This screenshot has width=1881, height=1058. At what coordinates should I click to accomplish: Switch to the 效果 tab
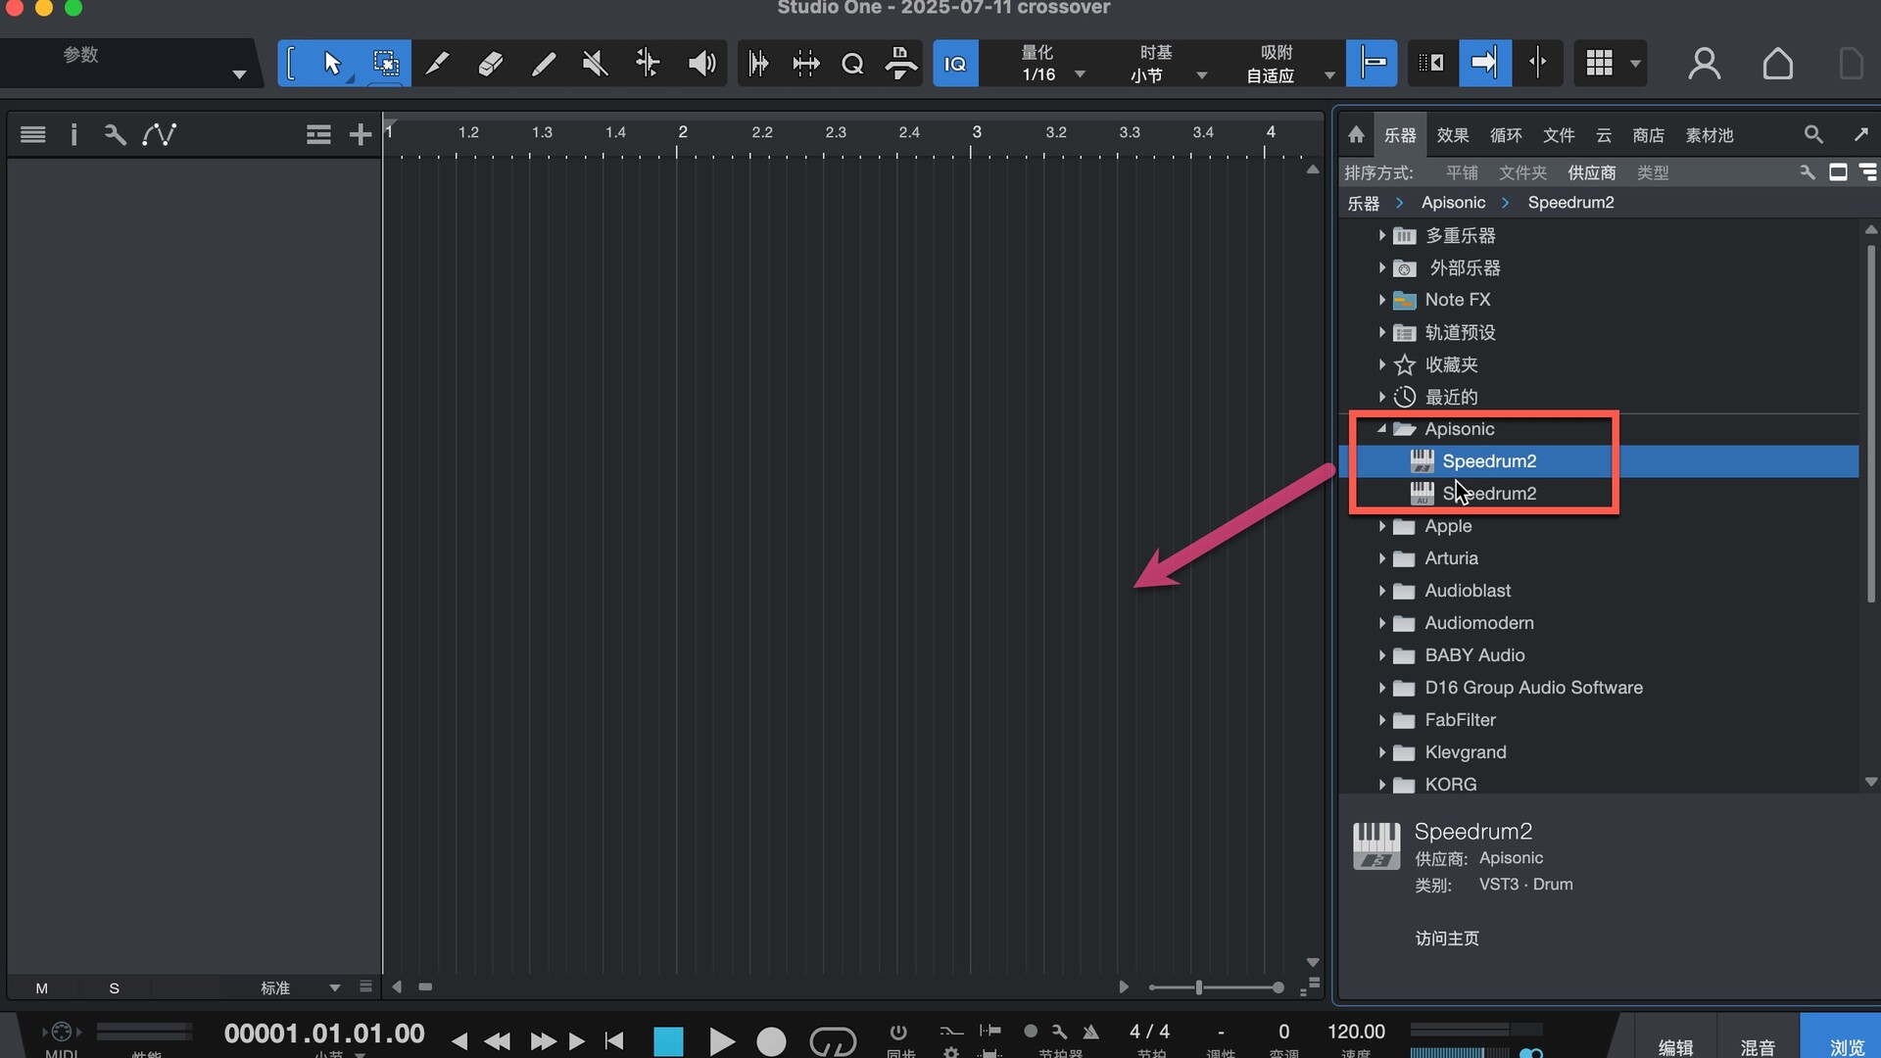(1452, 135)
